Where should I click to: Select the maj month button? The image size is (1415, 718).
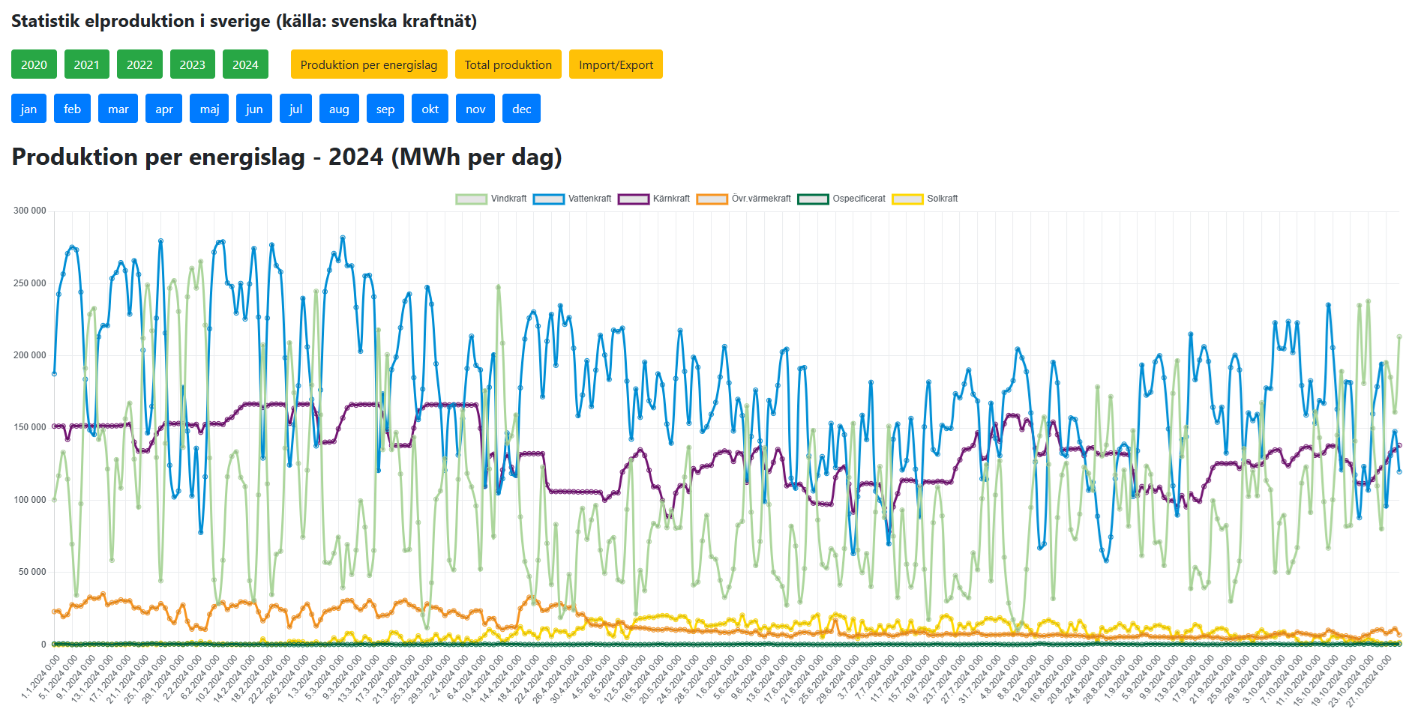pos(209,109)
